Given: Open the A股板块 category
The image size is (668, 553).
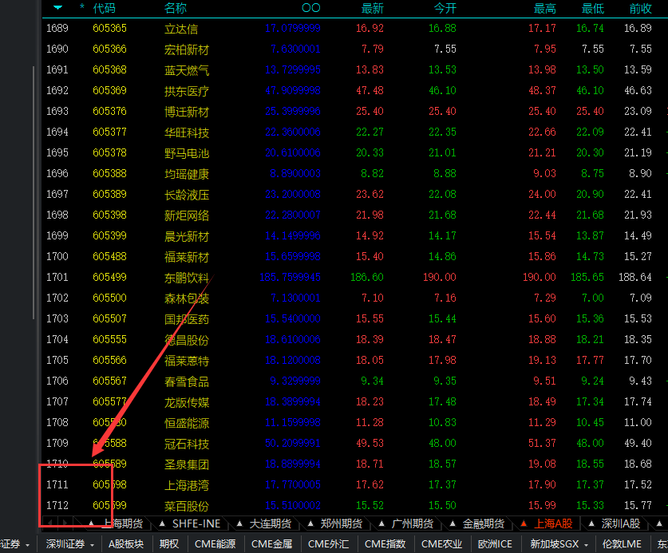Looking at the screenshot, I should click(125, 544).
